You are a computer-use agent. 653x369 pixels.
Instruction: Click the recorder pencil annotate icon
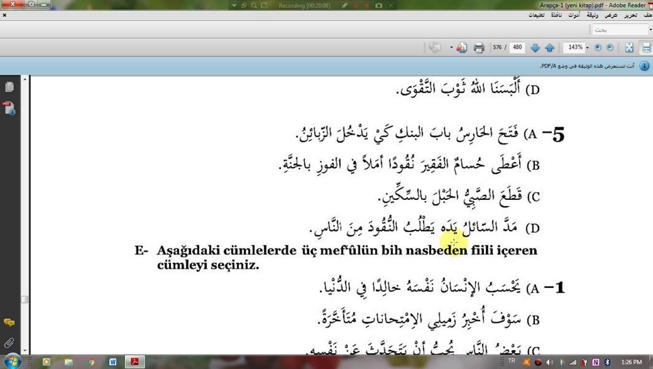(344, 6)
